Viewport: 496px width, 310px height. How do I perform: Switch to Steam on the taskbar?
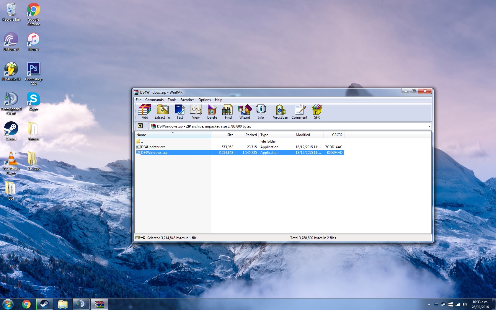45,304
